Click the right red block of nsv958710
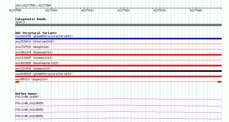 [220, 82]
